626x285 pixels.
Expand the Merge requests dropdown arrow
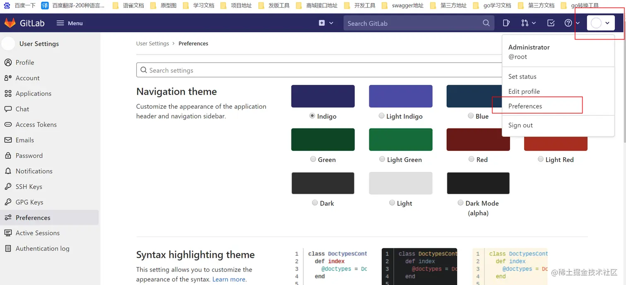534,23
